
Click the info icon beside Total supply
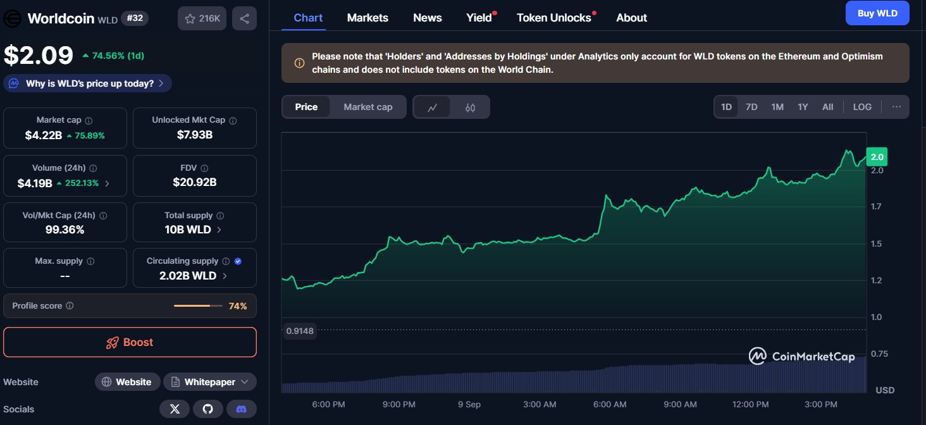click(x=221, y=216)
